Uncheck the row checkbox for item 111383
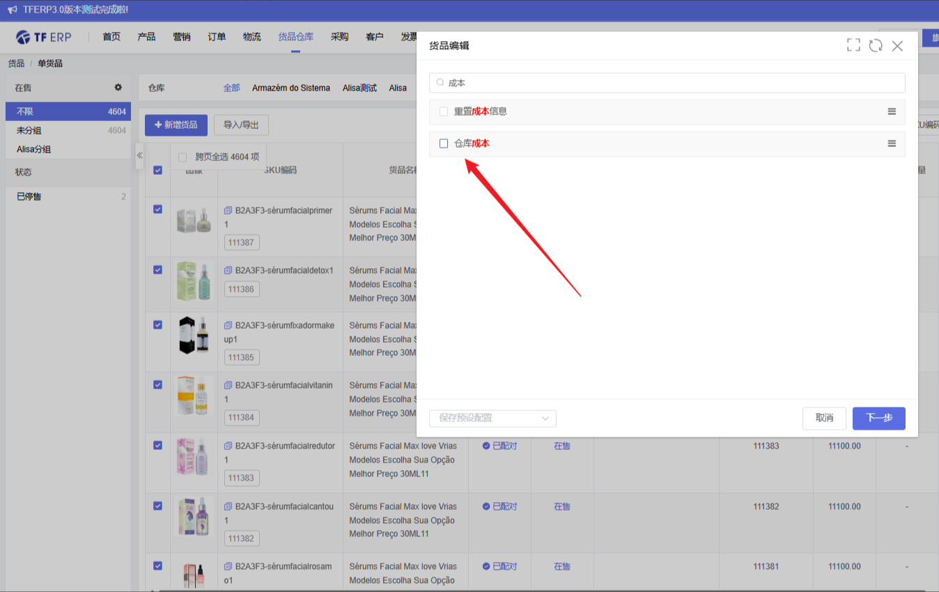 (x=157, y=445)
